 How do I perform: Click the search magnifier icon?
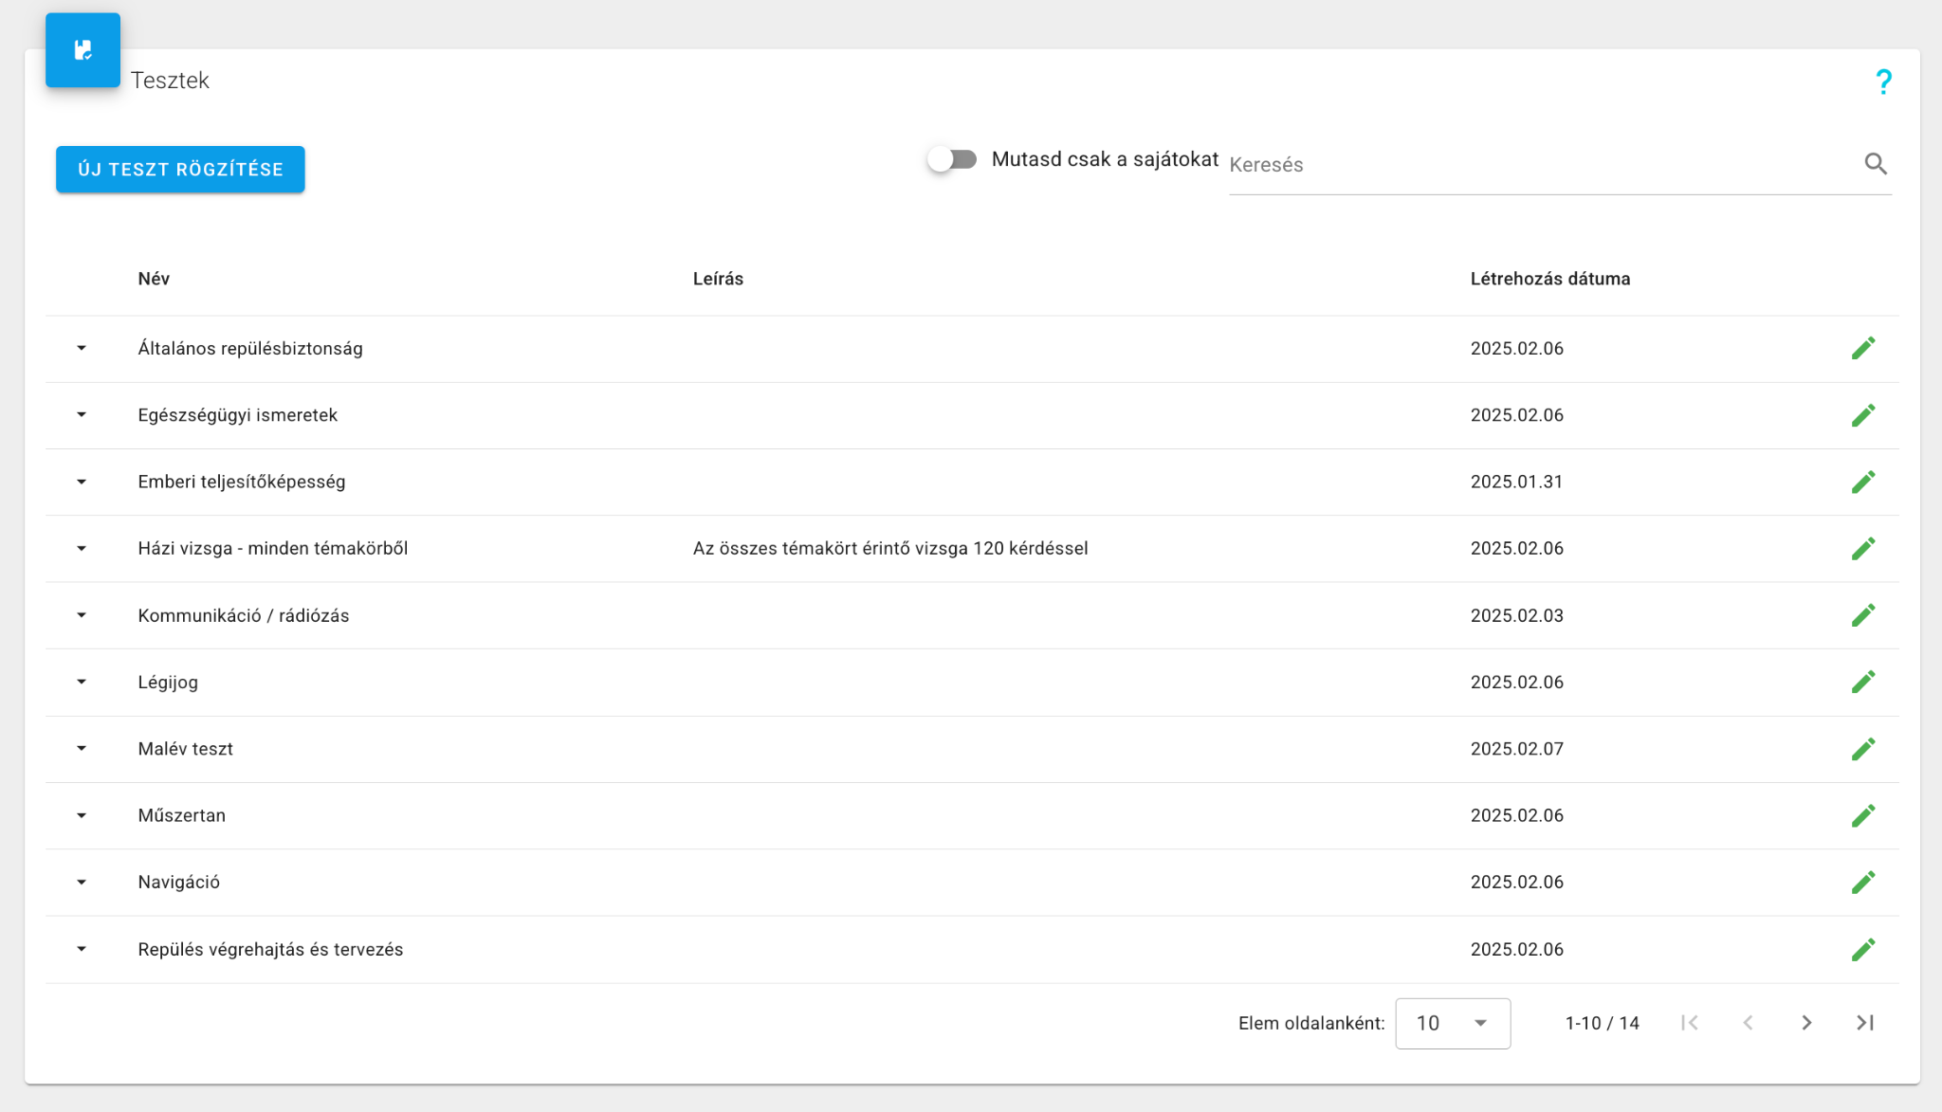[x=1875, y=164]
